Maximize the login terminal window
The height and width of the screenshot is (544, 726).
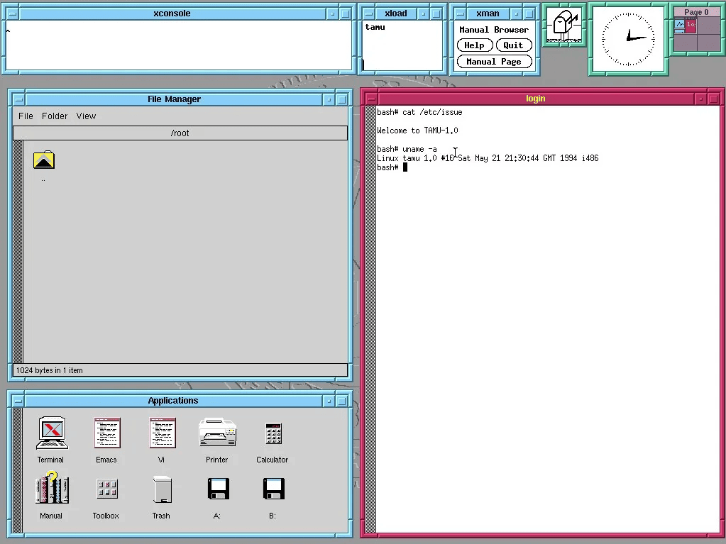(713, 99)
